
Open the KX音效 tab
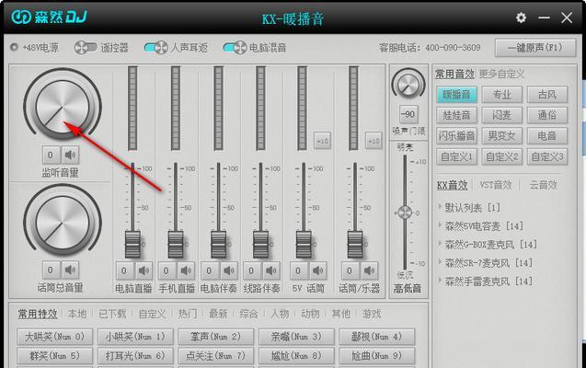point(453,185)
